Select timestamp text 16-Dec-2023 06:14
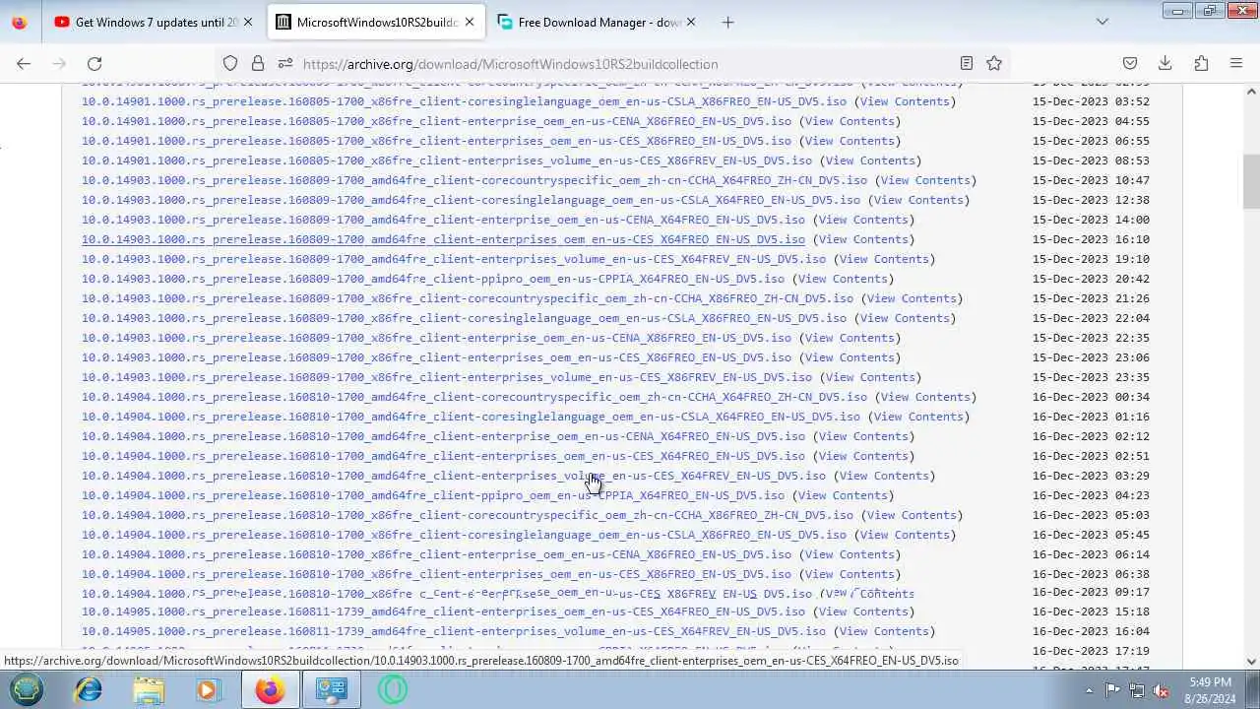Viewport: 1260px width, 709px height. pyautogui.click(x=1091, y=554)
